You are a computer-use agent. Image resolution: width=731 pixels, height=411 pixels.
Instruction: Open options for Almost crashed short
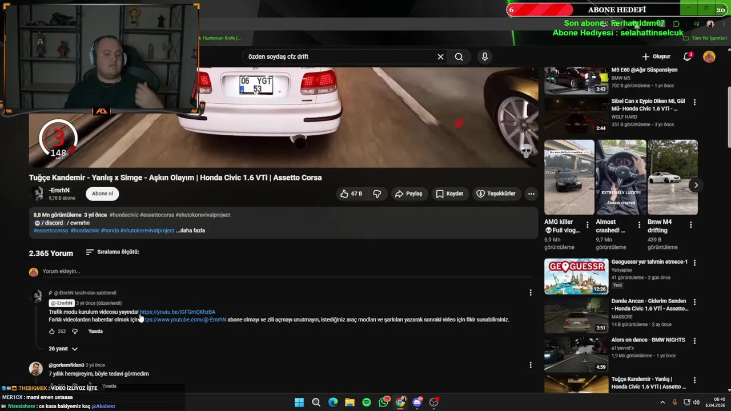click(639, 225)
